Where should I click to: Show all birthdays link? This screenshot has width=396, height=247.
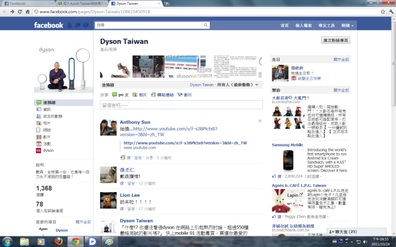click(341, 59)
